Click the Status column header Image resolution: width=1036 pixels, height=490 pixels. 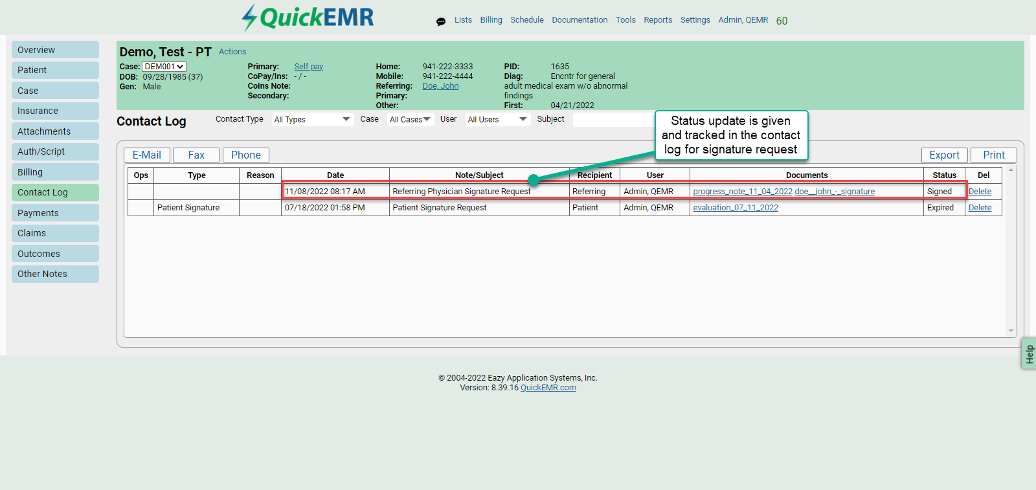coord(944,175)
